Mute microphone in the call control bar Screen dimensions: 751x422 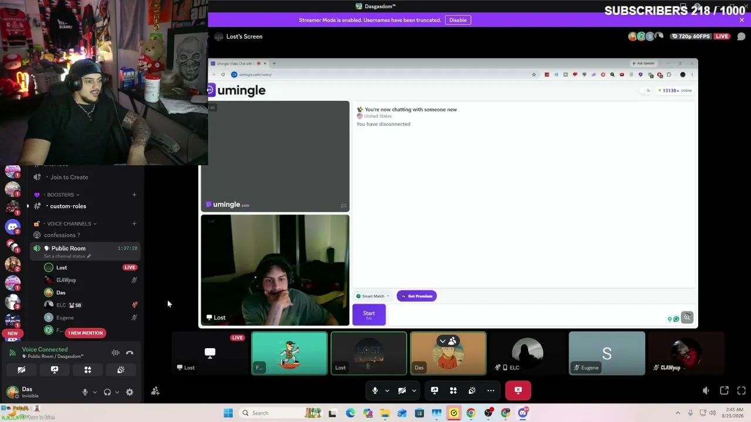(x=375, y=390)
